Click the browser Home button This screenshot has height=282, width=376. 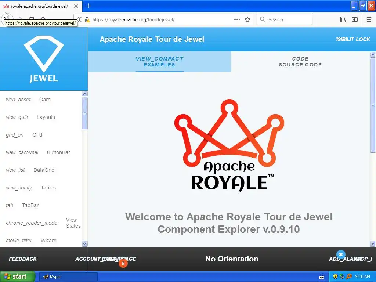(43, 18)
